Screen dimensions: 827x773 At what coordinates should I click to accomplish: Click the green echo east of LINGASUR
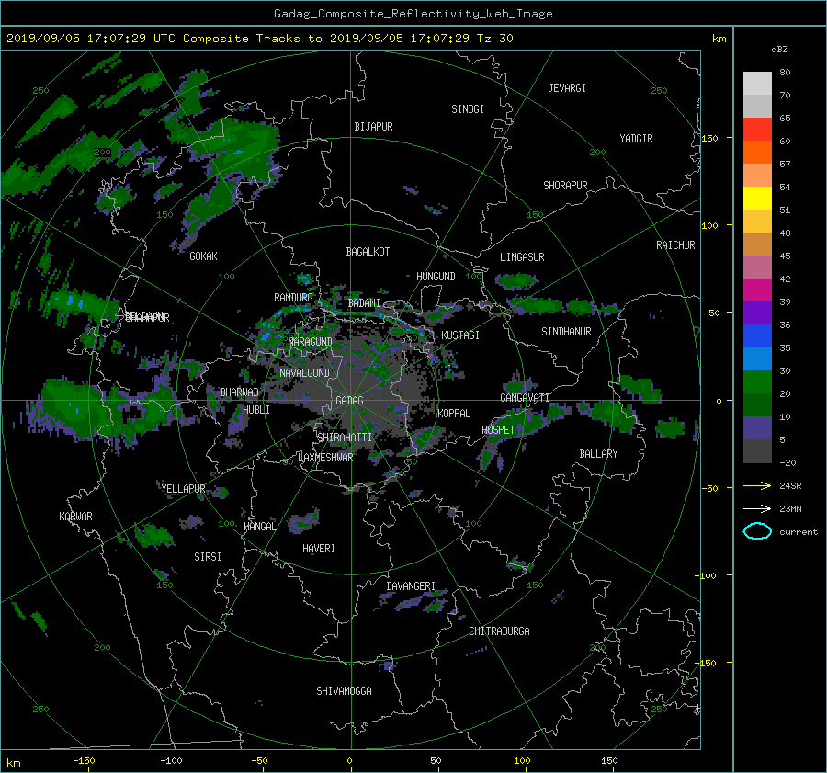(x=517, y=280)
